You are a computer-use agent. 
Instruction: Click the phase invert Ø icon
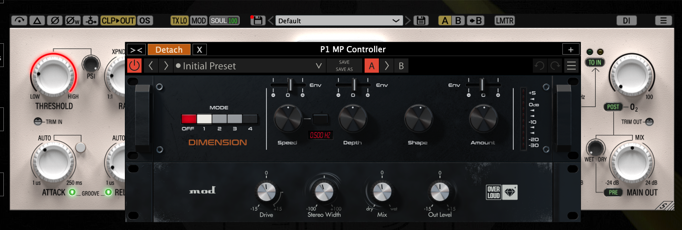(55, 20)
